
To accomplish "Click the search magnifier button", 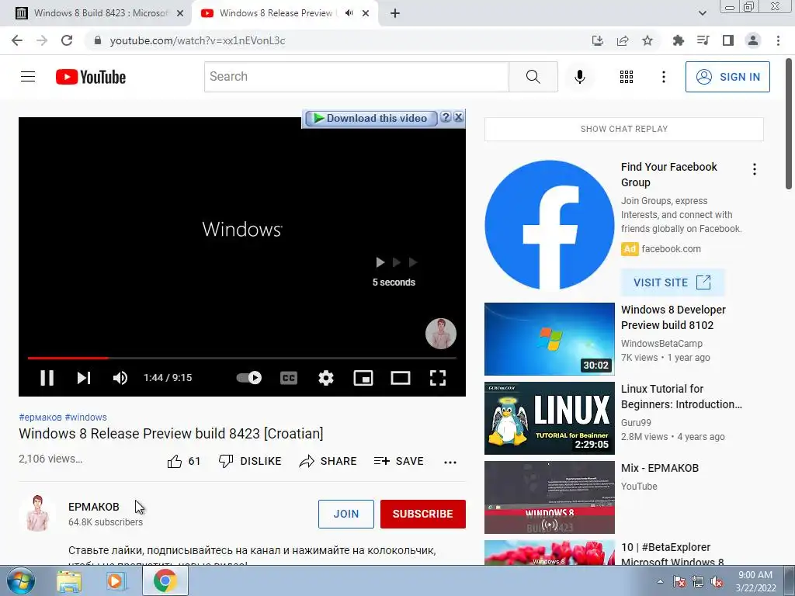I will pos(533,77).
